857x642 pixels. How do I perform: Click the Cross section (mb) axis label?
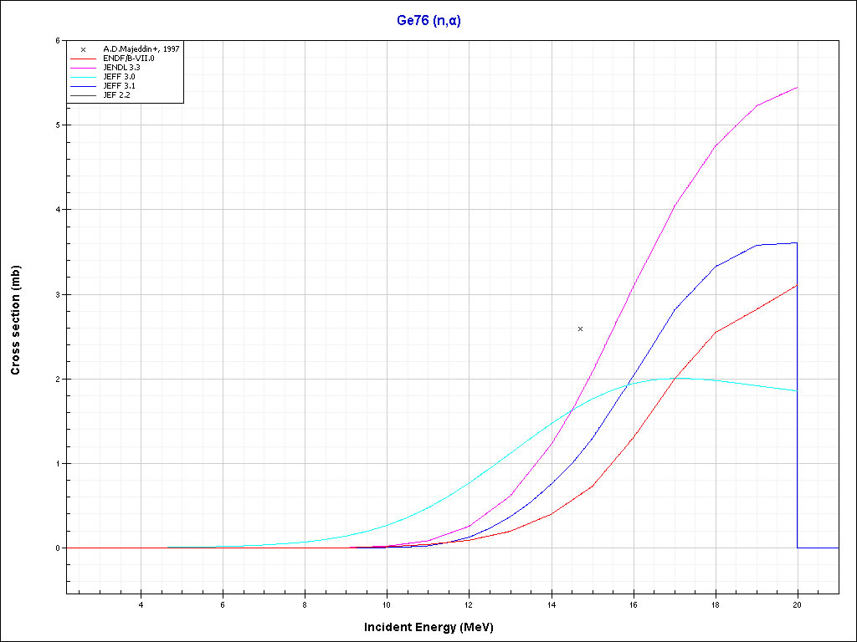(x=16, y=320)
